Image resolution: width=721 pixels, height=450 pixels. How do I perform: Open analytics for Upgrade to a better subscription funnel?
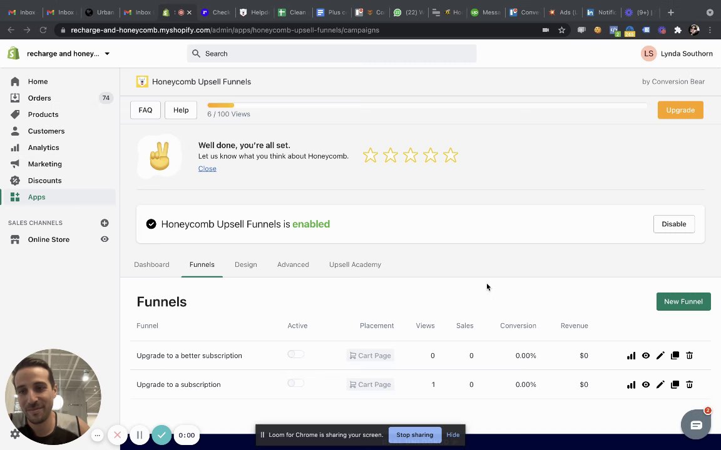(x=631, y=356)
